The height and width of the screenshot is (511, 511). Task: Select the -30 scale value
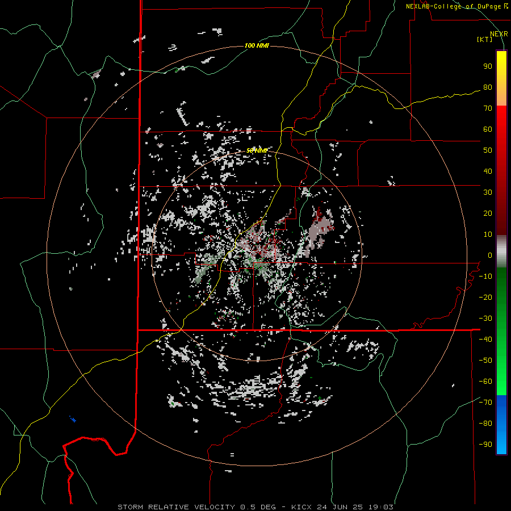485,319
